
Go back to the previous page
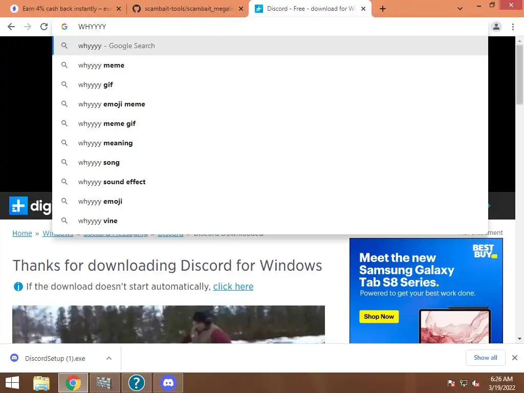11,27
